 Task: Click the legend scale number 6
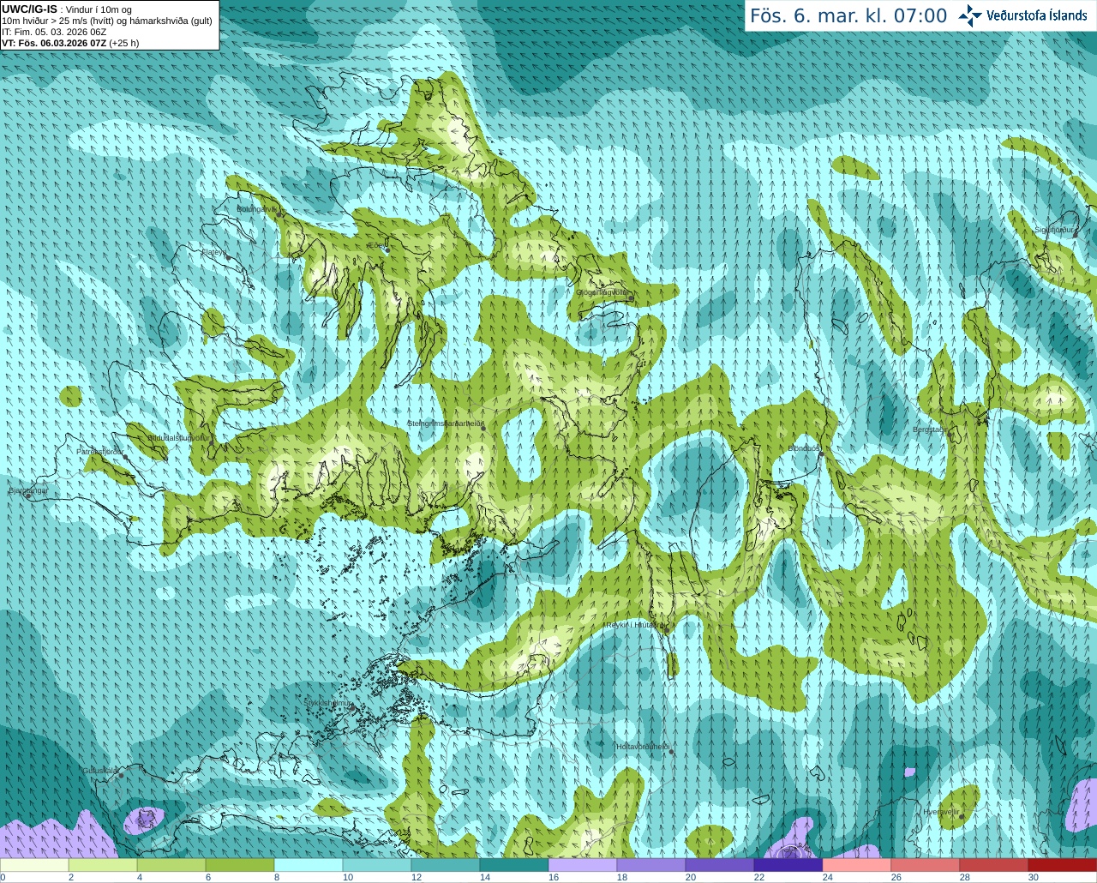207,877
